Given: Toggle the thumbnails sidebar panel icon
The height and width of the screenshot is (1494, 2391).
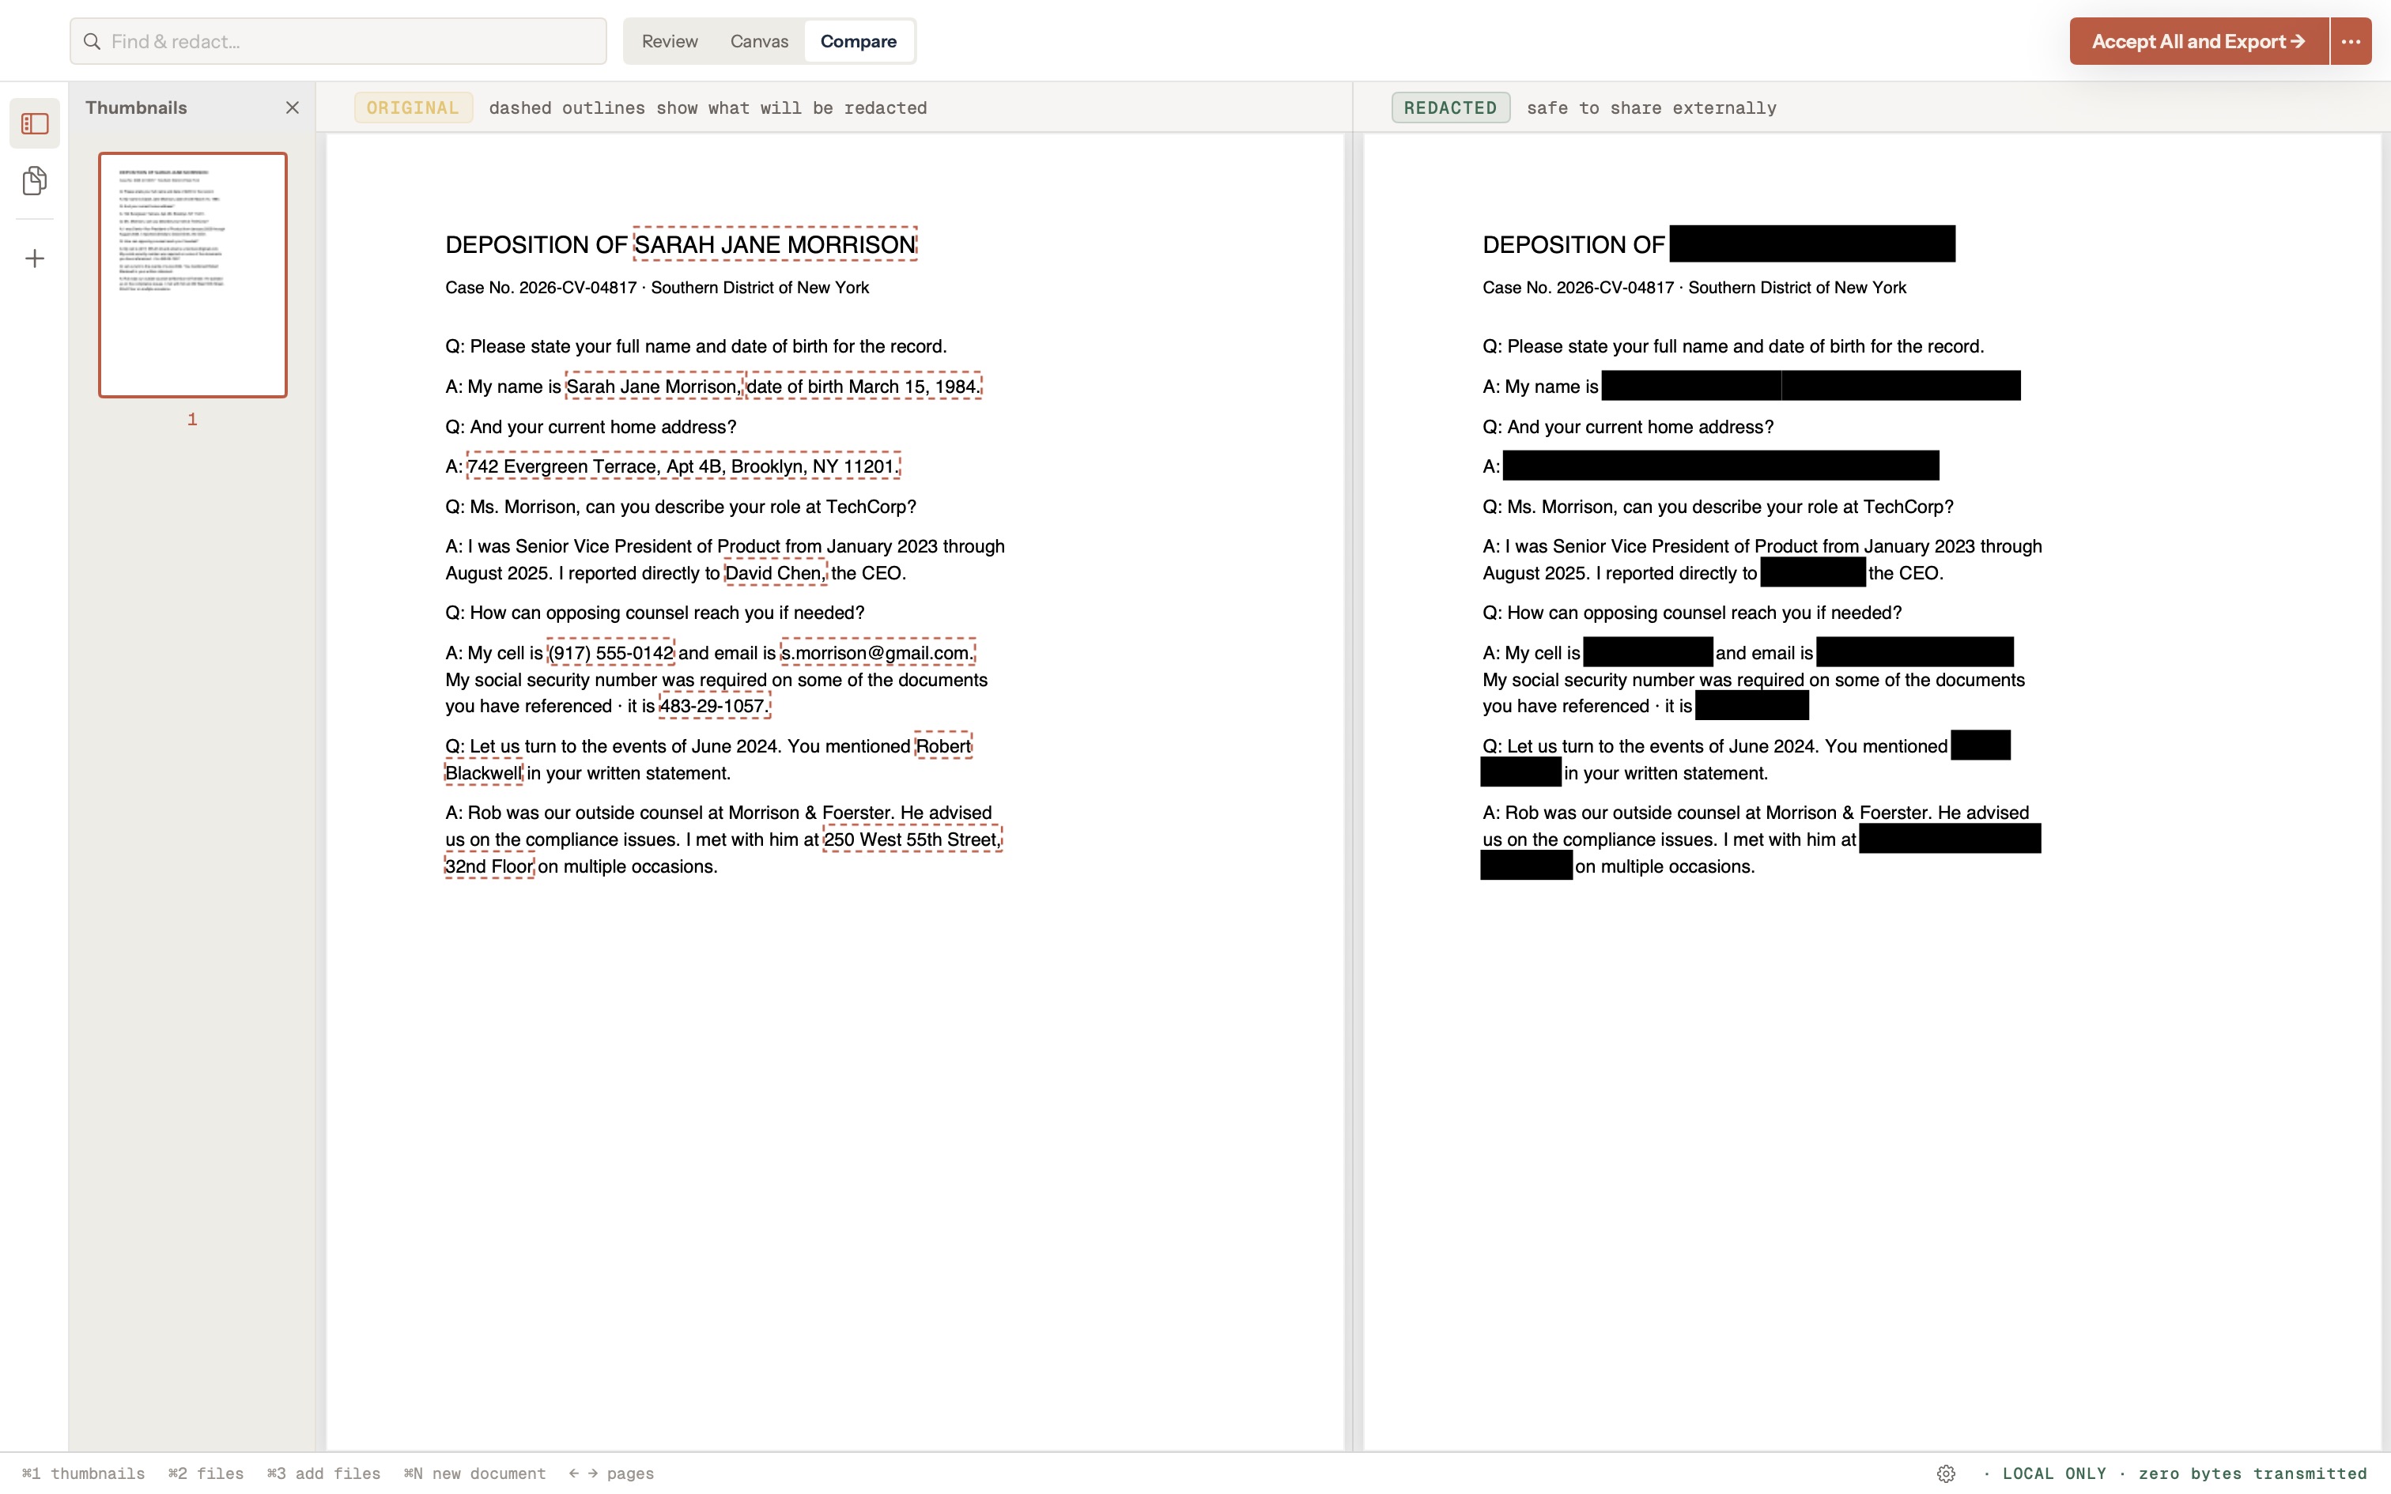Looking at the screenshot, I should point(35,123).
